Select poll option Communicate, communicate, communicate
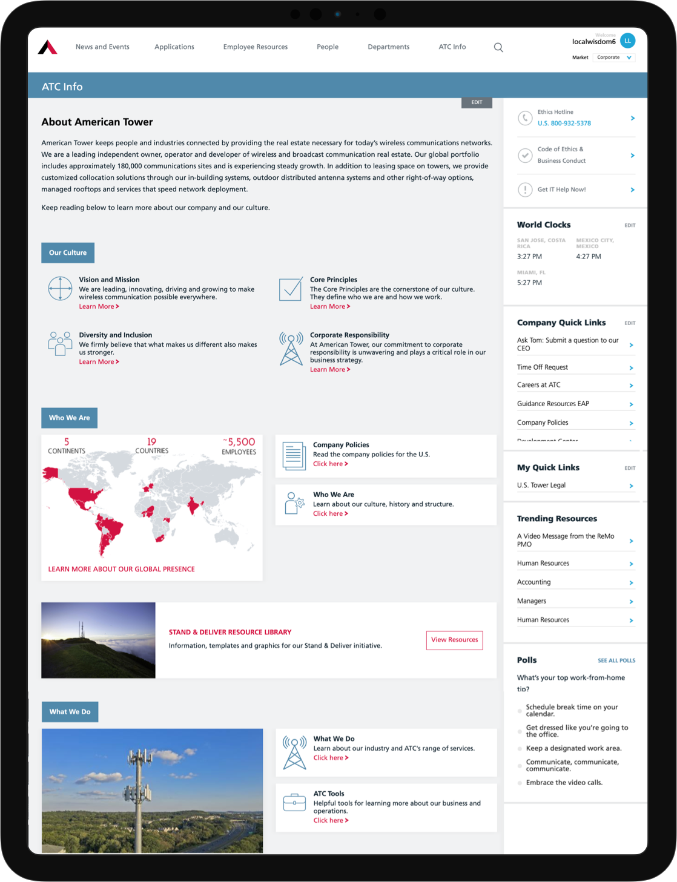This screenshot has height=882, width=677. [520, 766]
